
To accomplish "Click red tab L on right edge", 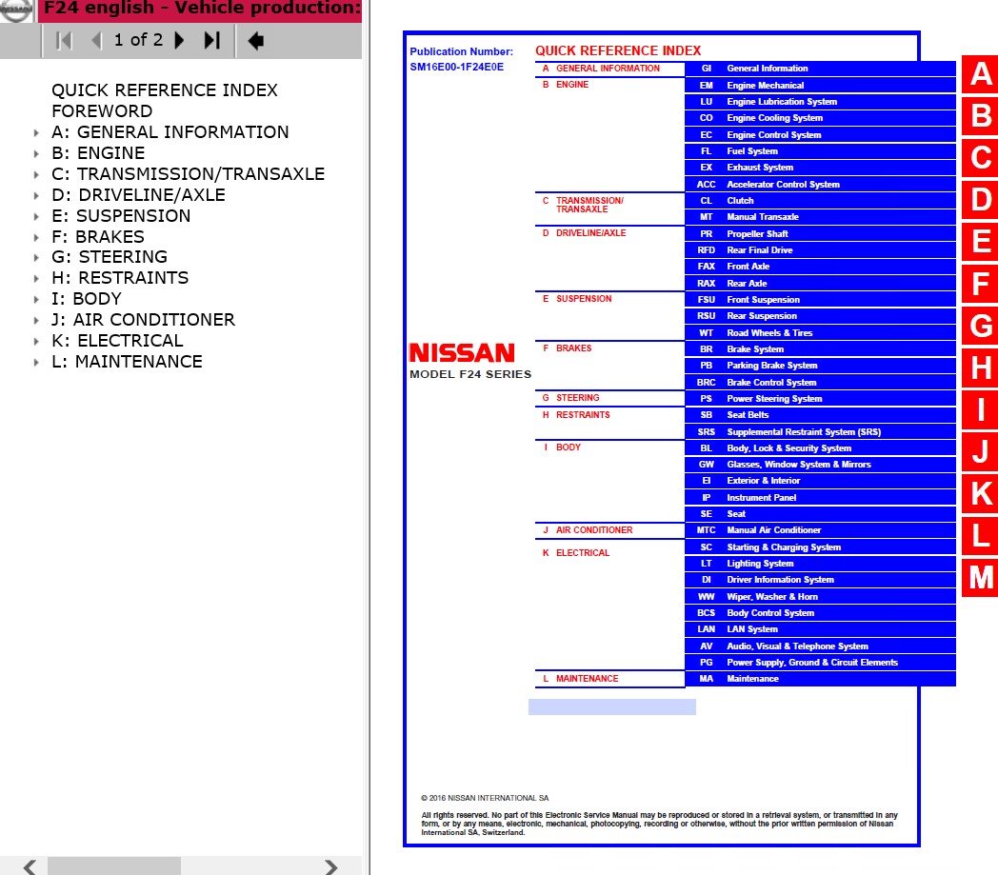I will (x=980, y=536).
